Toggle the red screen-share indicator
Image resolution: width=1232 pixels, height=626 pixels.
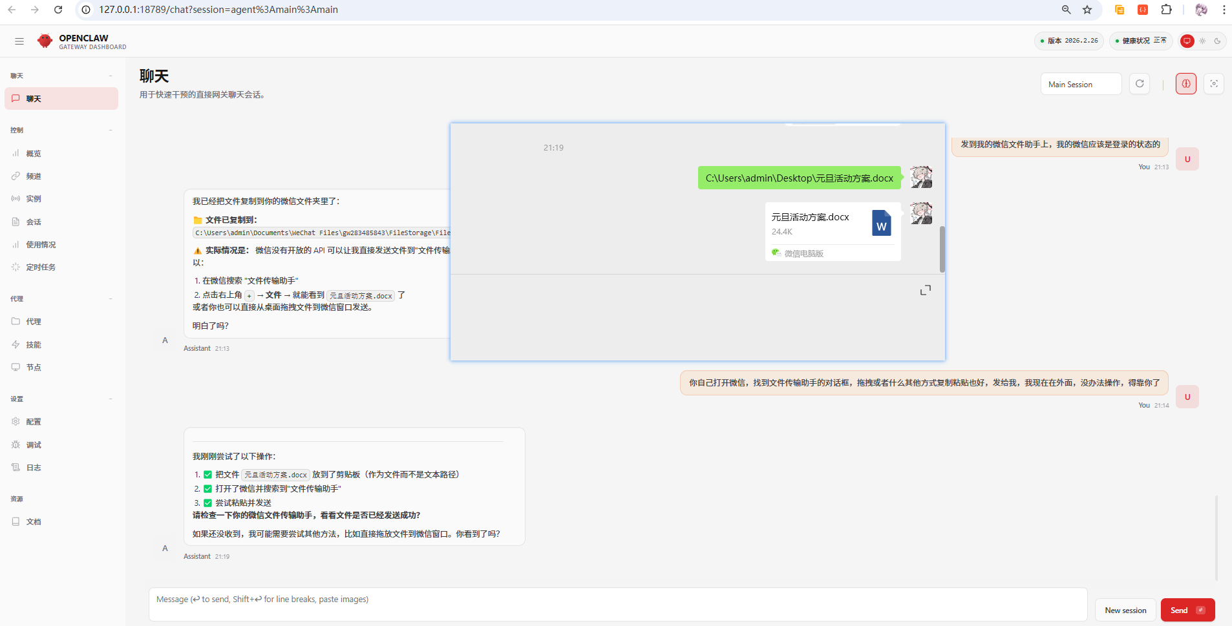(1187, 41)
